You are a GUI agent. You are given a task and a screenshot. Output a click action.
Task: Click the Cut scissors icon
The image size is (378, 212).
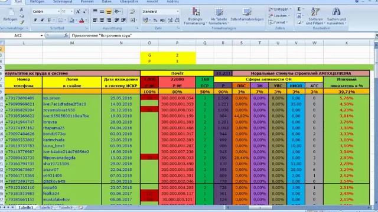click(21, 9)
